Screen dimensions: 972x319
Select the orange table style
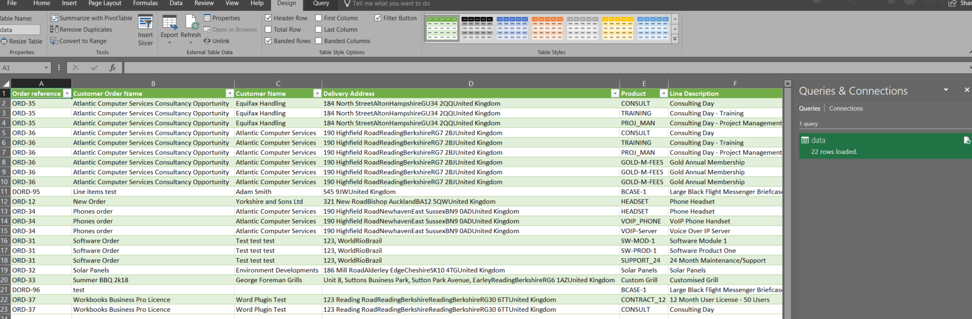tap(548, 28)
